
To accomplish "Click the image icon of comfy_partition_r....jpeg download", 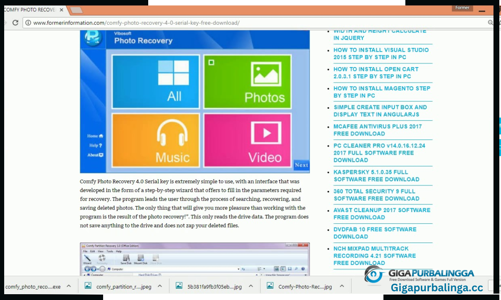I will click(88, 286).
